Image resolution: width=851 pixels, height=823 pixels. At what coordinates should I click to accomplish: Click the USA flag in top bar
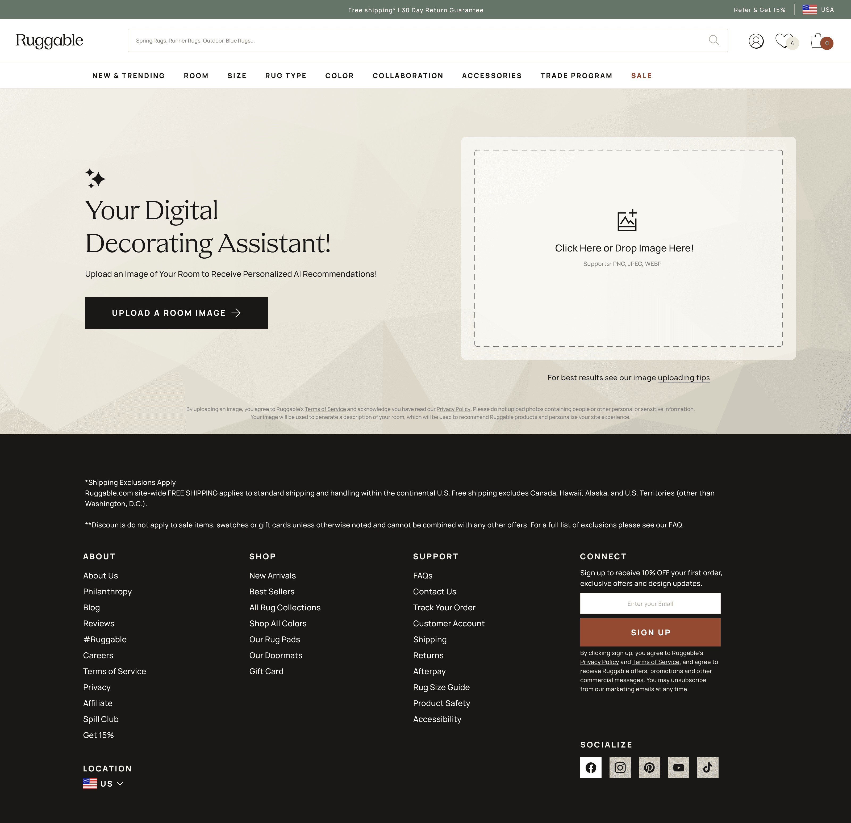(x=809, y=10)
